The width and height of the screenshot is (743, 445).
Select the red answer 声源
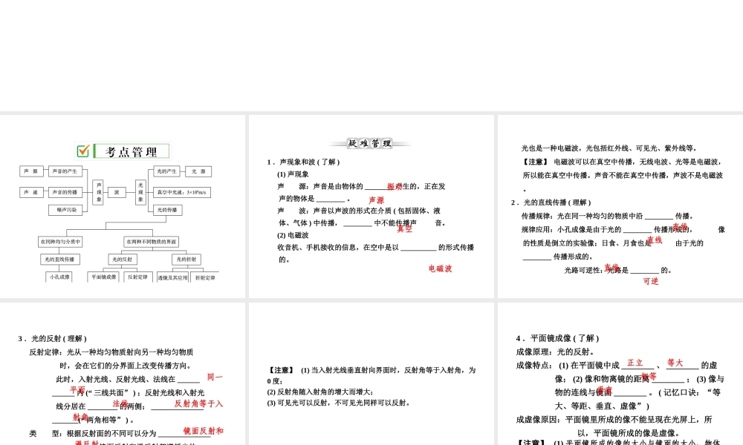[x=376, y=200]
